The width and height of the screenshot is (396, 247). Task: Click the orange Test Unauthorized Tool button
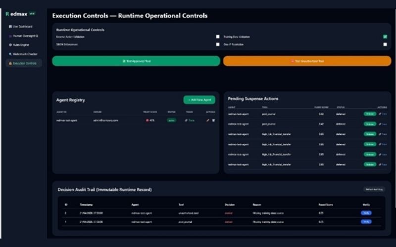(307, 61)
